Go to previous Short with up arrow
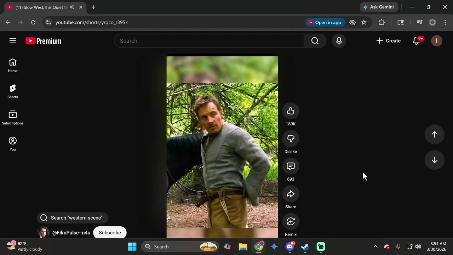The image size is (453, 255). (x=435, y=135)
